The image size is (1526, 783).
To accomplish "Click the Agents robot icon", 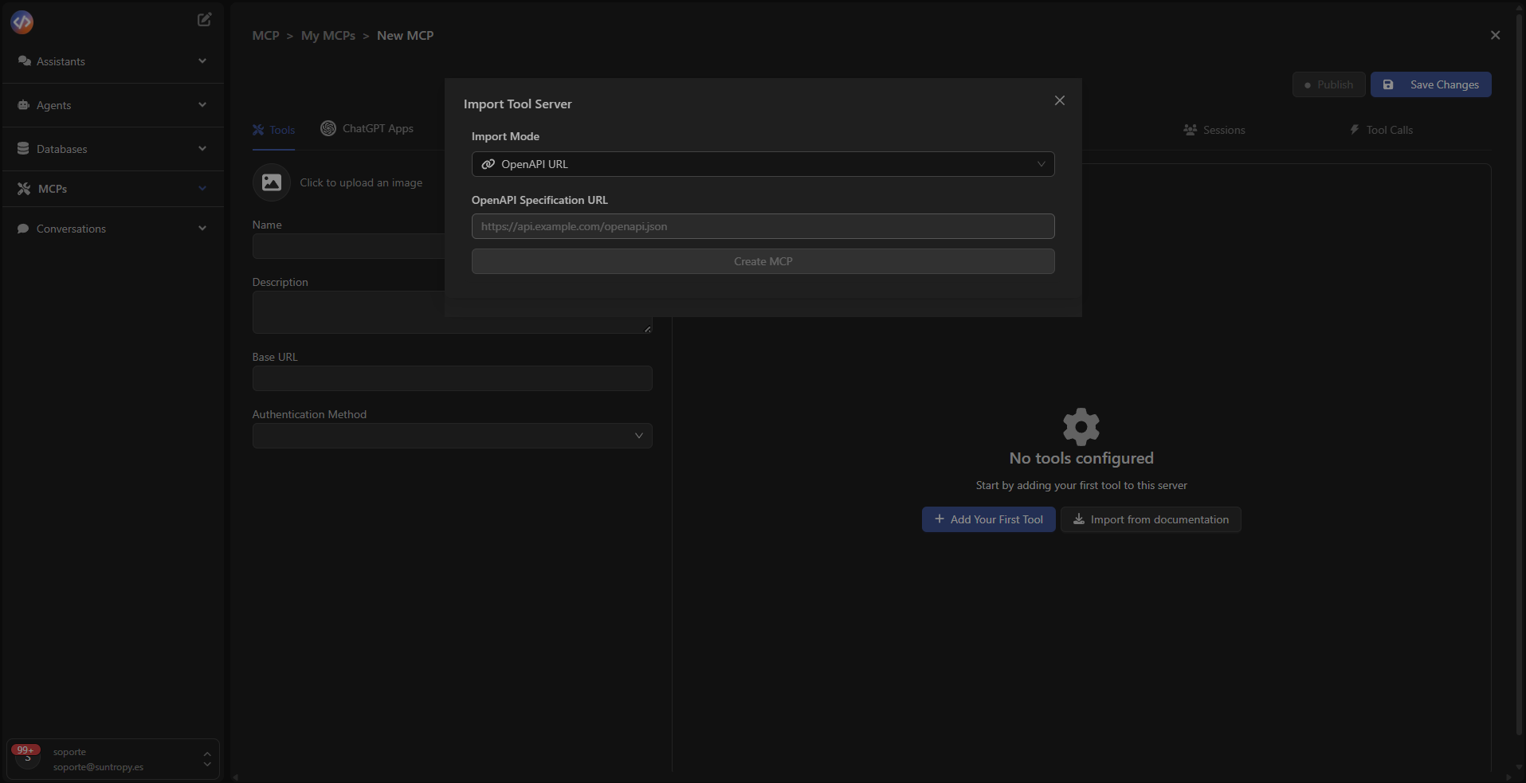I will click(25, 104).
